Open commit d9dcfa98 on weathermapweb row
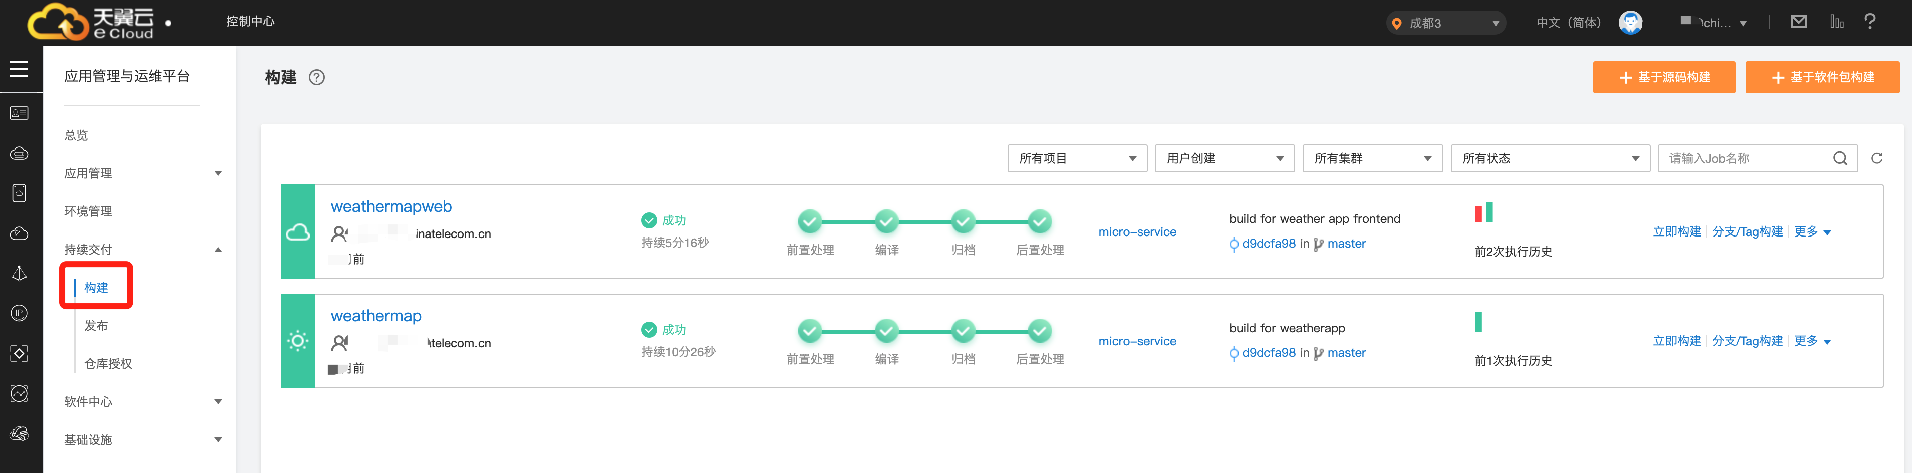Screen dimensions: 1912x473 (x=1269, y=244)
